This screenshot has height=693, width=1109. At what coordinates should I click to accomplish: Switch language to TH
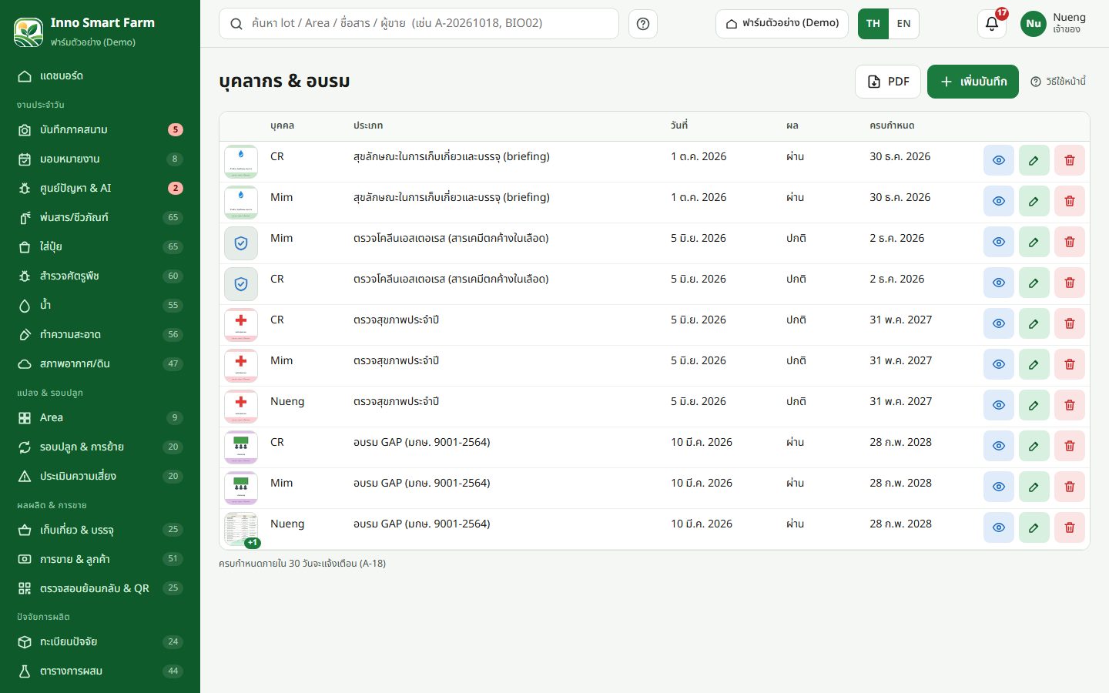pyautogui.click(x=873, y=24)
